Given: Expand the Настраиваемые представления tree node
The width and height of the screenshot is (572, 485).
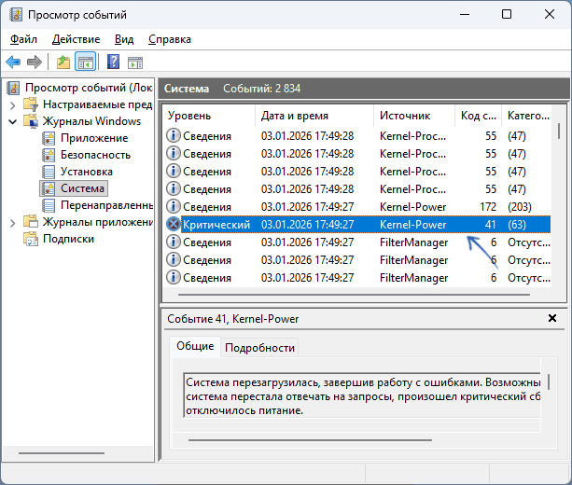Looking at the screenshot, I should tap(13, 104).
